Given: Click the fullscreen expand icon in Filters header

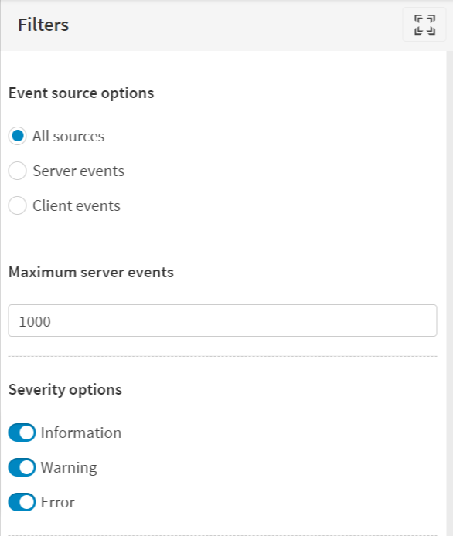Looking at the screenshot, I should click(x=424, y=25).
